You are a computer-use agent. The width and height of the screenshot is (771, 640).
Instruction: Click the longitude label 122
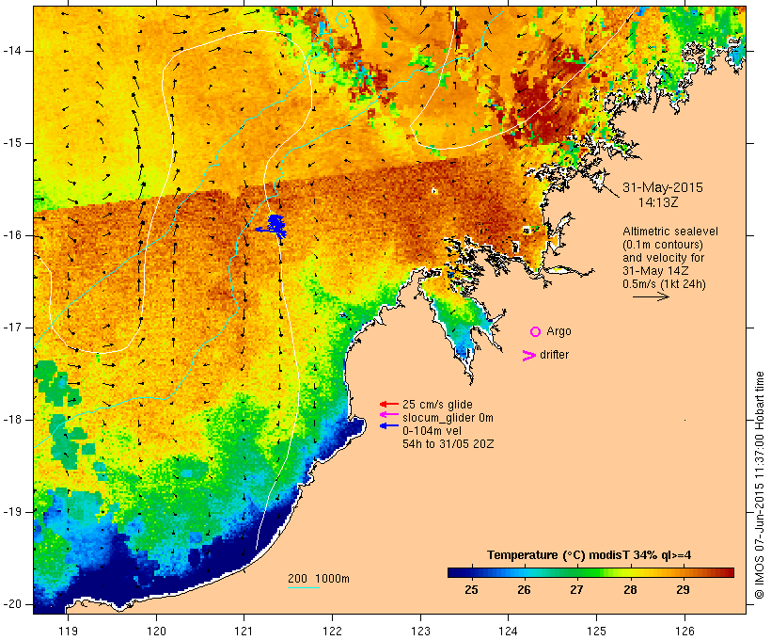(333, 631)
